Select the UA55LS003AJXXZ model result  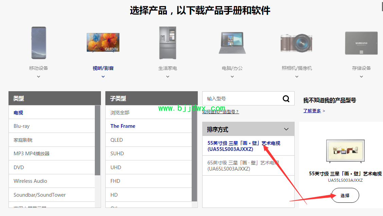coord(248,146)
